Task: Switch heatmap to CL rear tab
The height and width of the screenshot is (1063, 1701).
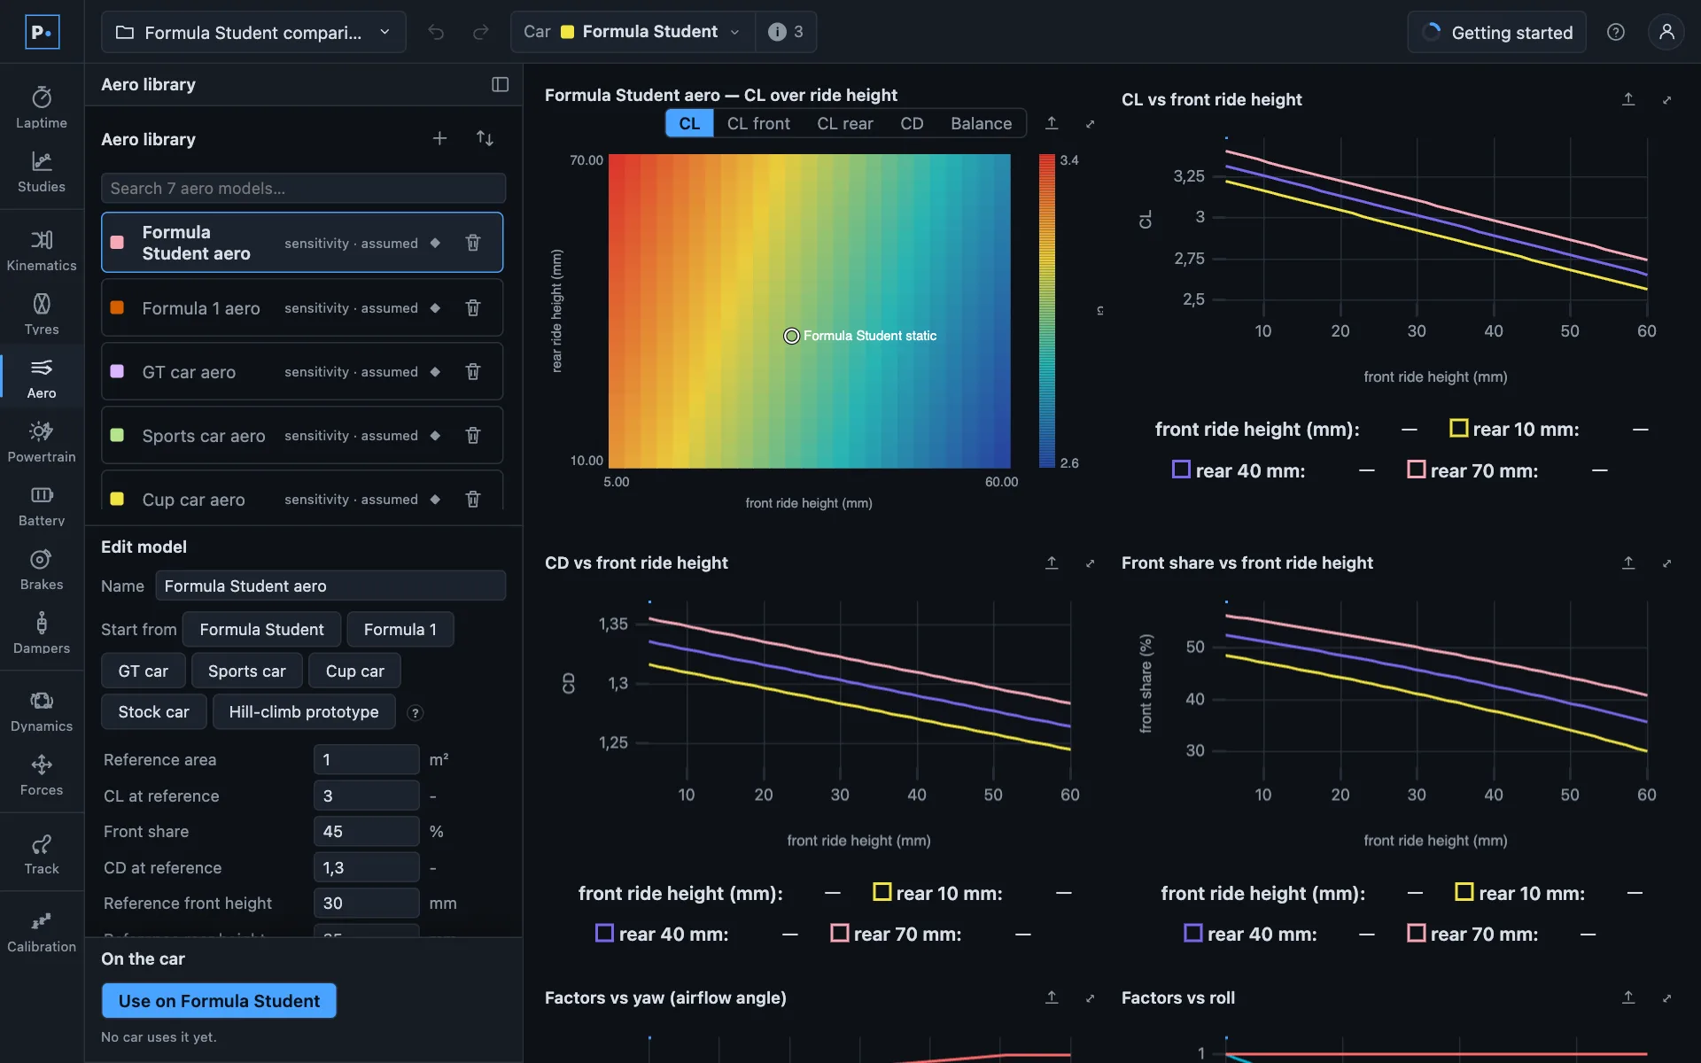Action: coord(845,123)
